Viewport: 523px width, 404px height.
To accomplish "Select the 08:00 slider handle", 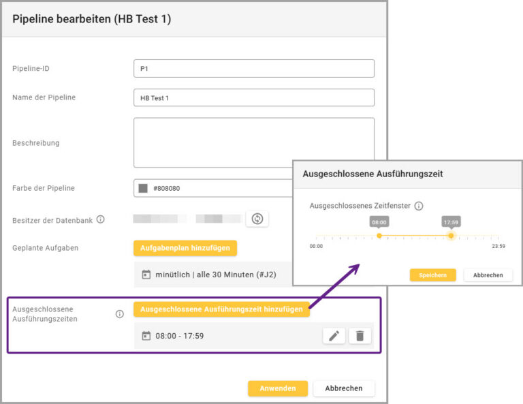I will pyautogui.click(x=379, y=236).
